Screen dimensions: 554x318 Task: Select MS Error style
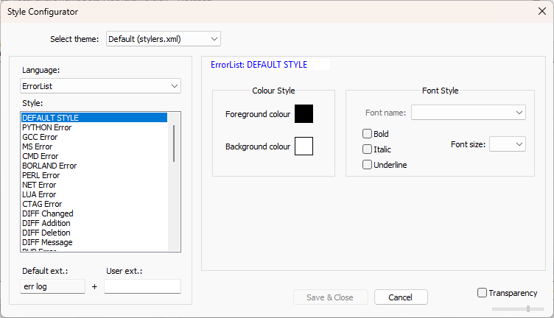94,146
